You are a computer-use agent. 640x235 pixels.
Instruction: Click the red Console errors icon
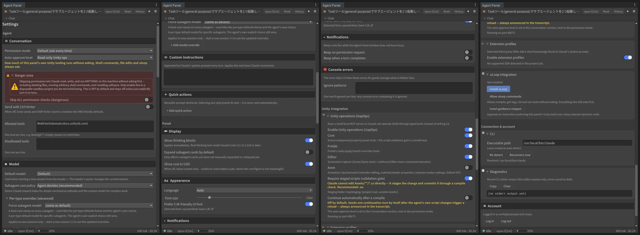coord(325,70)
